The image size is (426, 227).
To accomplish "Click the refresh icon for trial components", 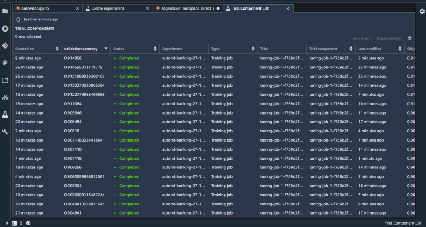I will click(18, 20).
